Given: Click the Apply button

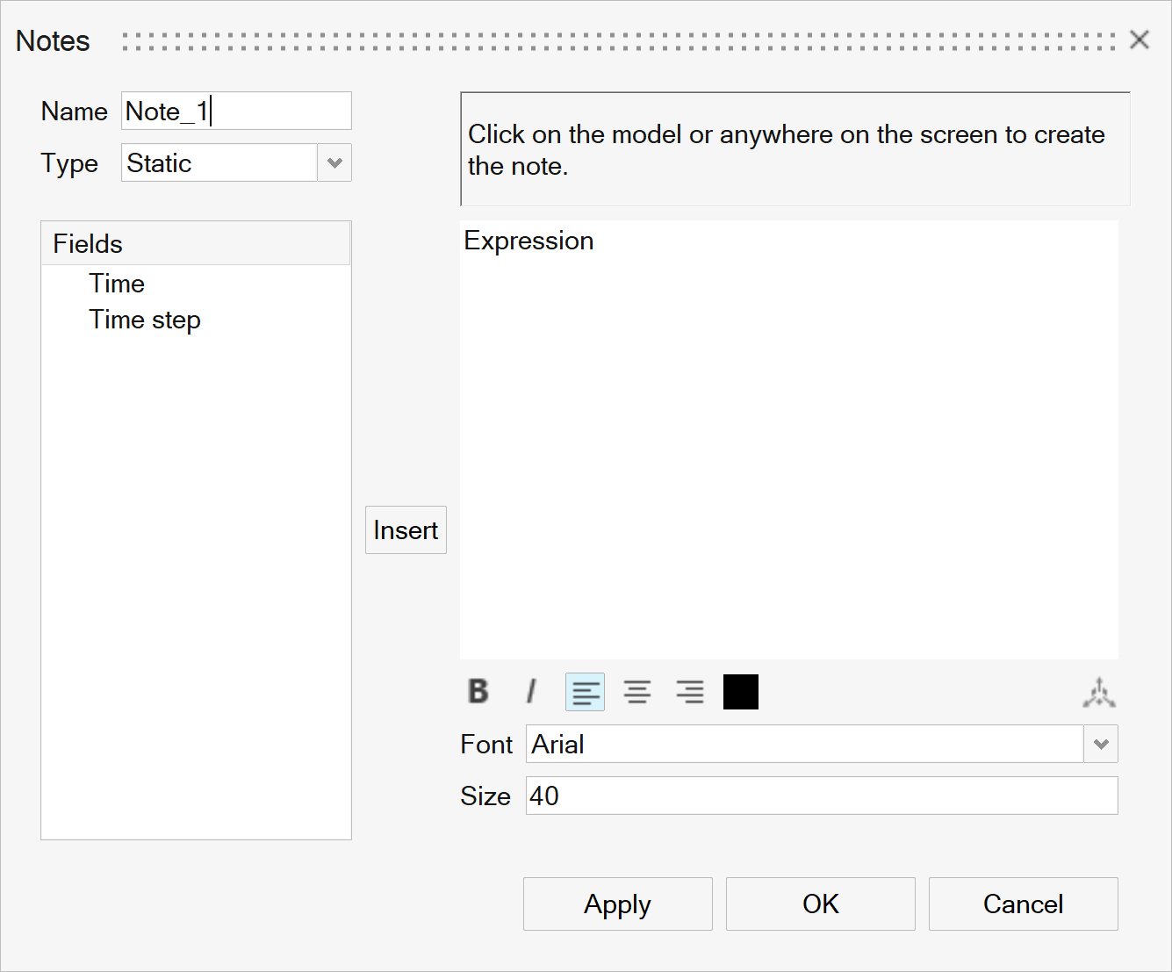Looking at the screenshot, I should click(x=617, y=904).
